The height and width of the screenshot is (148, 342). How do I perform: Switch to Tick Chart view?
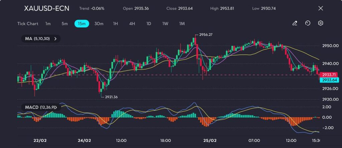tap(28, 24)
